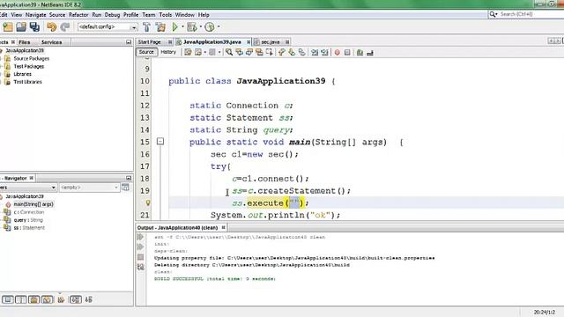Switch to Start Page tab
The height and width of the screenshot is (317, 564).
click(149, 42)
